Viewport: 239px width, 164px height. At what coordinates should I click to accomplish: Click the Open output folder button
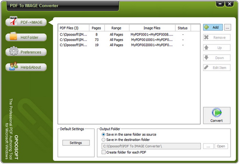[221, 146]
